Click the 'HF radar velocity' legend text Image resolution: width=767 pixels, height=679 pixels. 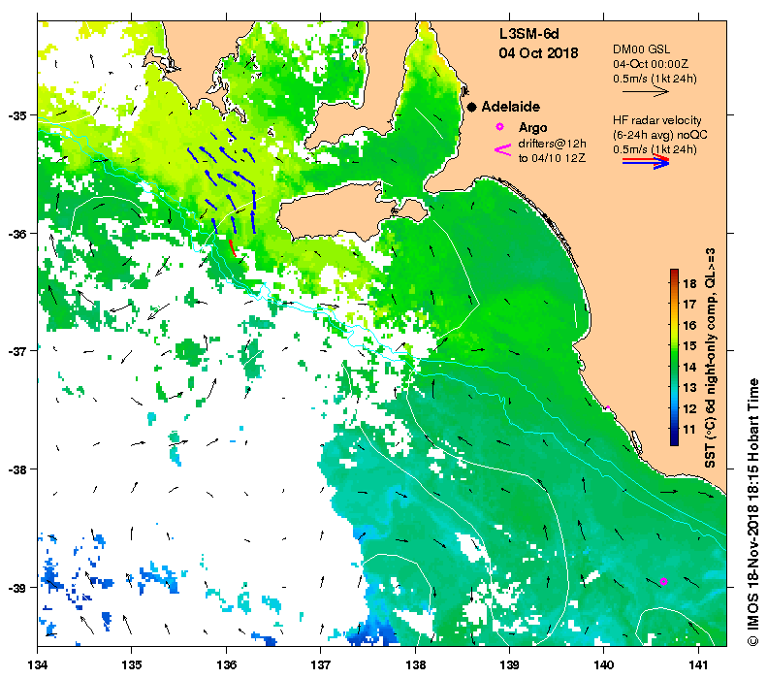coord(656,120)
